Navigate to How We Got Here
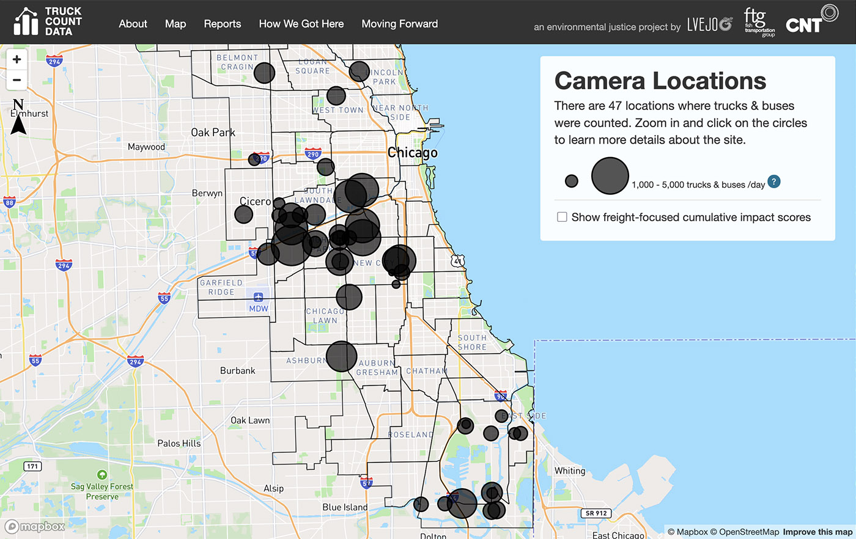 301,24
